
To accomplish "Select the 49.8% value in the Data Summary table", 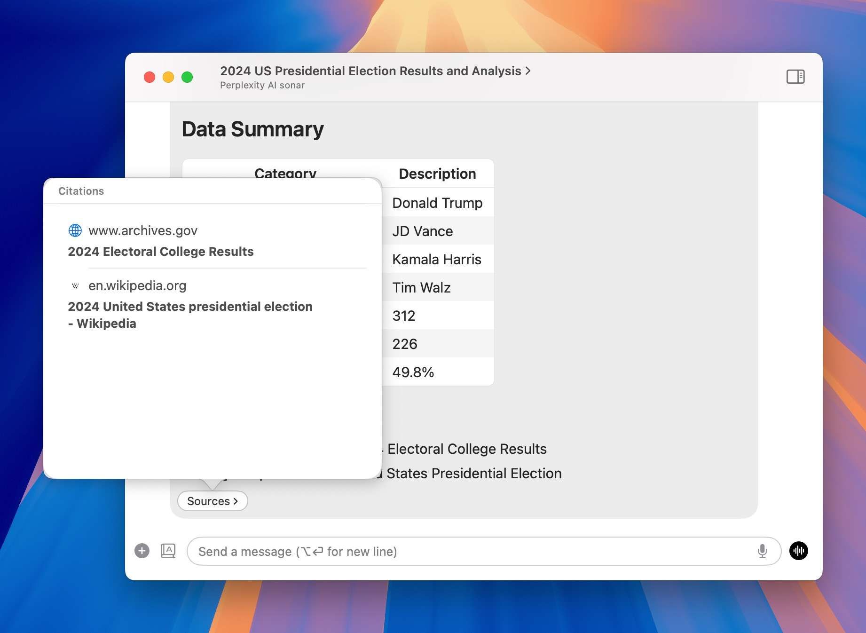I will pos(413,372).
